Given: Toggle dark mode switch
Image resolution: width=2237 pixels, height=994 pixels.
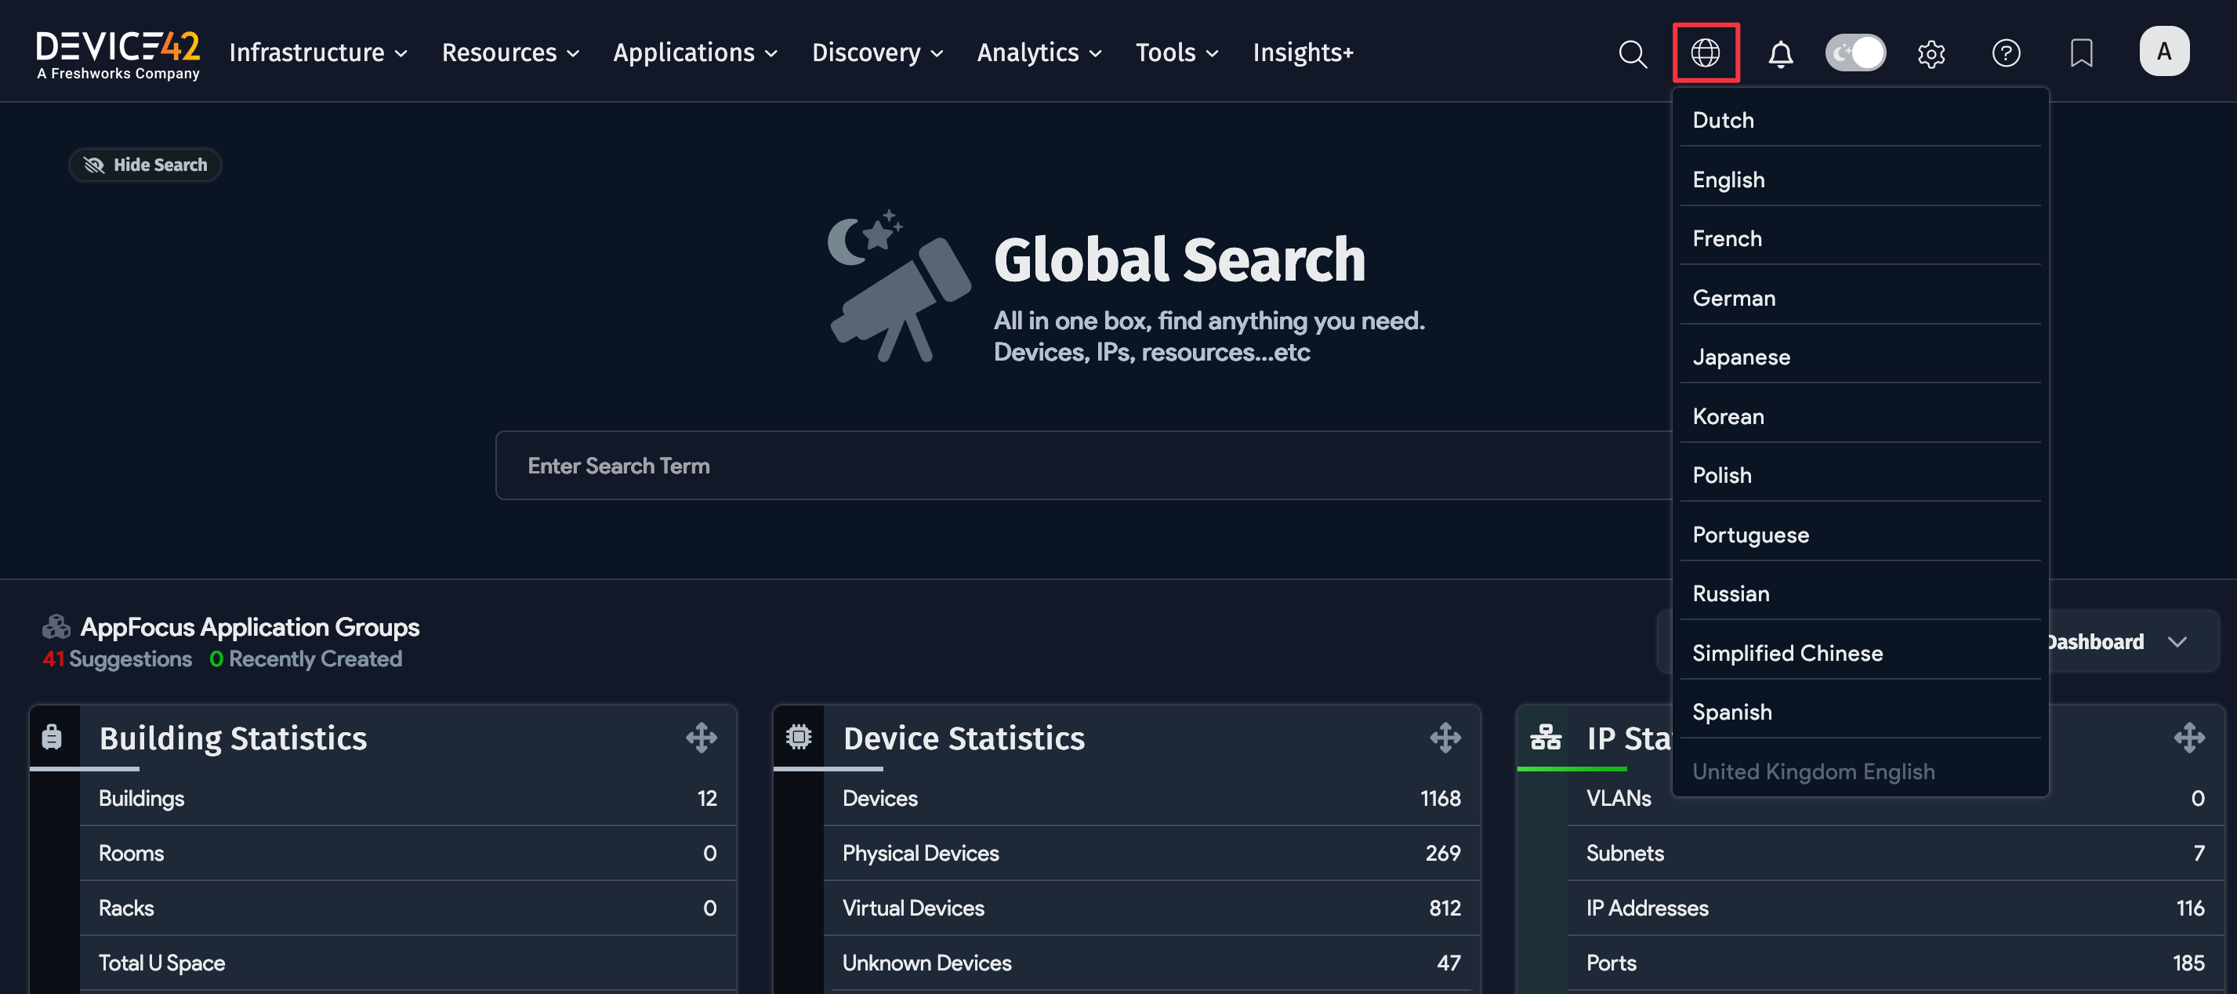Looking at the screenshot, I should point(1856,53).
